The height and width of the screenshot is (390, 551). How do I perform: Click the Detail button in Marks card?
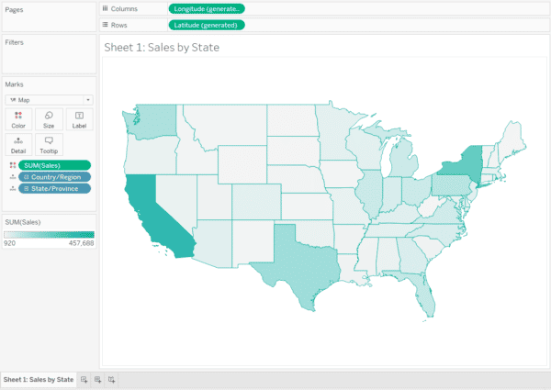(x=18, y=145)
